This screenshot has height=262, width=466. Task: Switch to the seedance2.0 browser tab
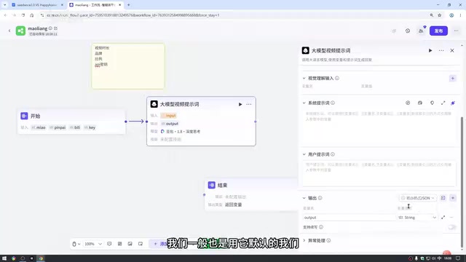pyautogui.click(x=37, y=5)
